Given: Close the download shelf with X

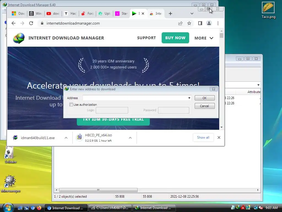Looking at the screenshot, I should point(219,137).
